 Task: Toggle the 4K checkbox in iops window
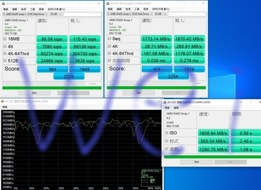[5, 47]
